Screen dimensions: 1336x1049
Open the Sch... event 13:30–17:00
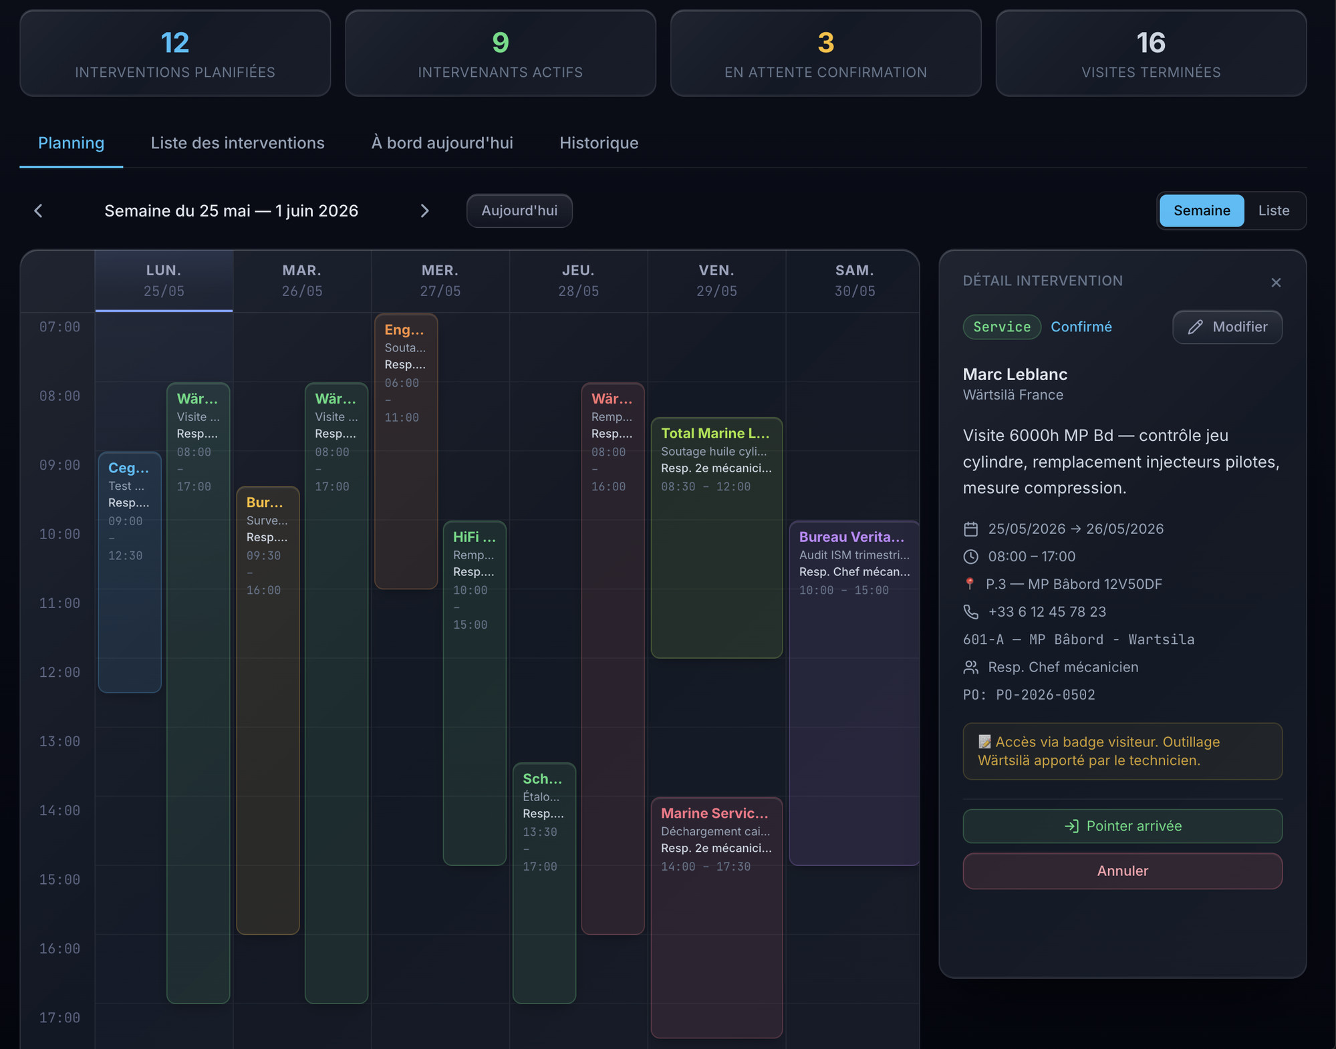(x=544, y=883)
